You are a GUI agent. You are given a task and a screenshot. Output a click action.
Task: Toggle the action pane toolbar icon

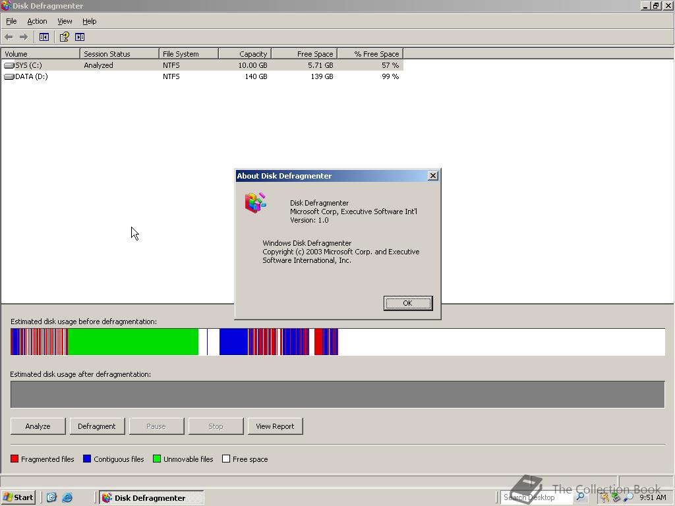[x=80, y=37]
